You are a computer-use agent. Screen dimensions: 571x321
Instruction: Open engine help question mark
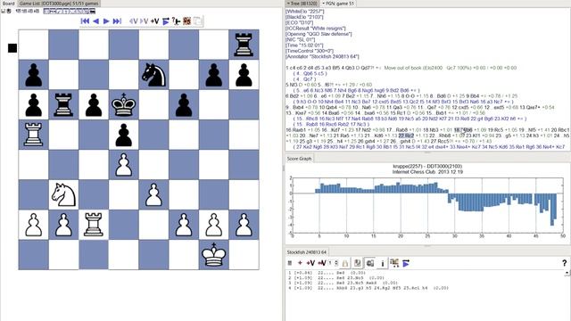coord(564,263)
